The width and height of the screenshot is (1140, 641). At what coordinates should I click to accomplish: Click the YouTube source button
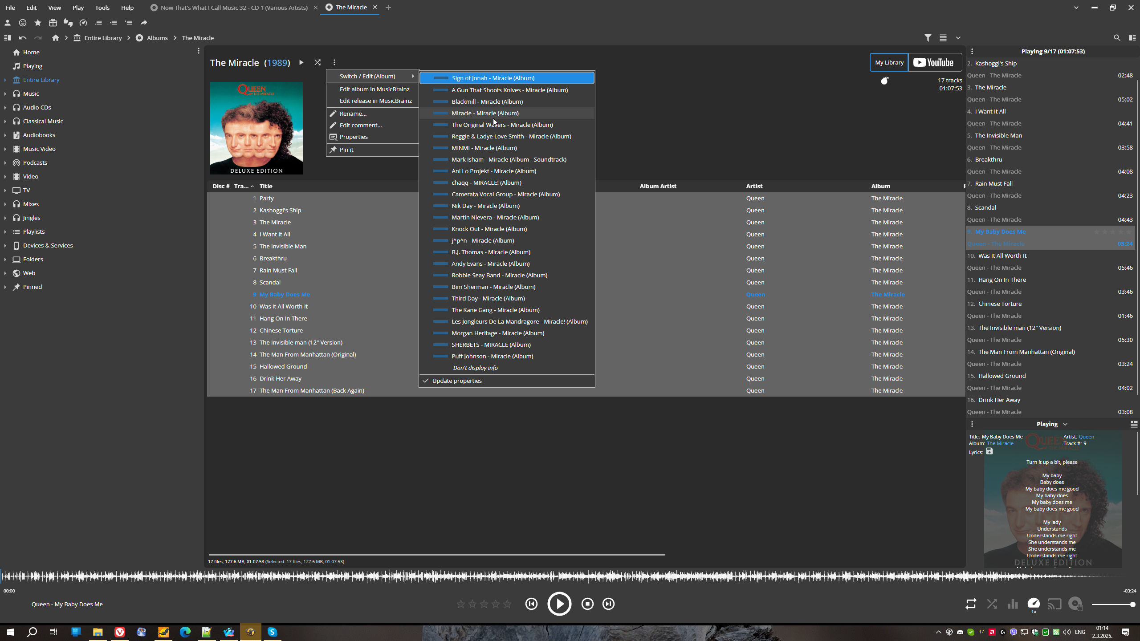point(934,62)
